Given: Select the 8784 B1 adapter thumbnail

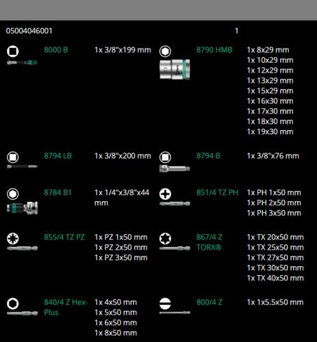Looking at the screenshot, I should coord(22,208).
